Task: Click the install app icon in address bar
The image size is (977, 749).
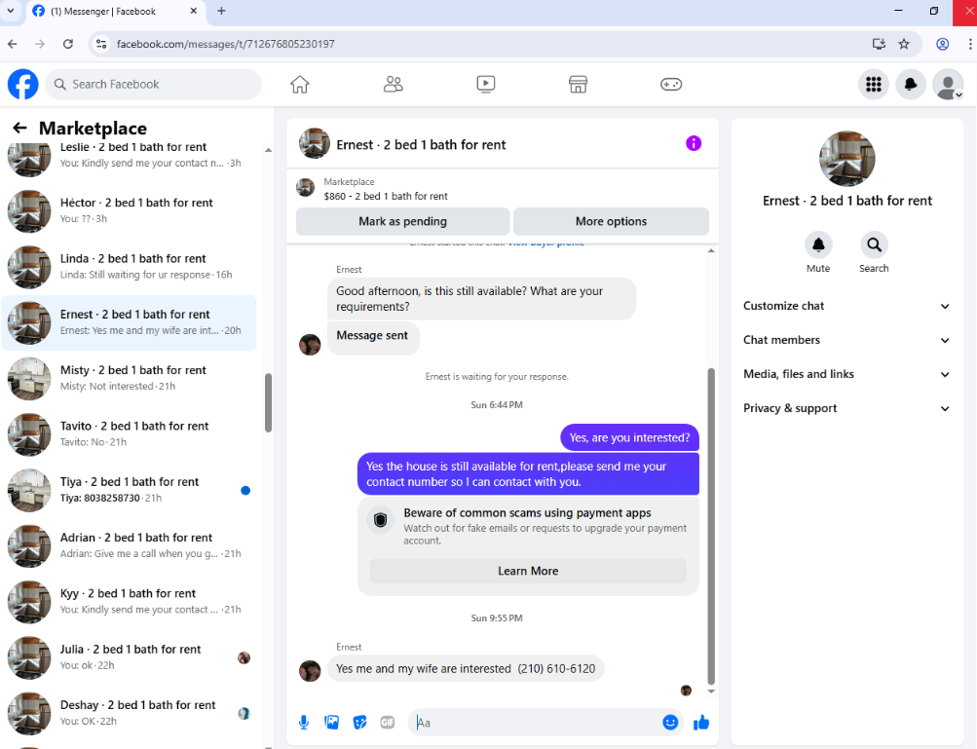Action: point(879,44)
